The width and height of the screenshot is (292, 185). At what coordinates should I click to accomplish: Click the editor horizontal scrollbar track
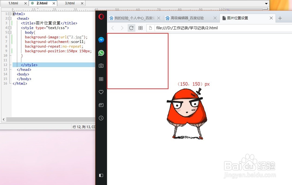(x=51, y=119)
